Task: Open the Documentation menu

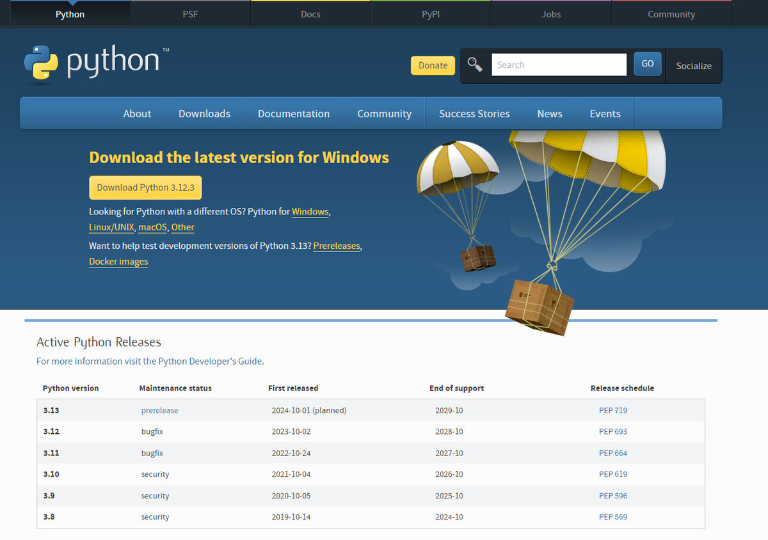Action: coord(294,113)
